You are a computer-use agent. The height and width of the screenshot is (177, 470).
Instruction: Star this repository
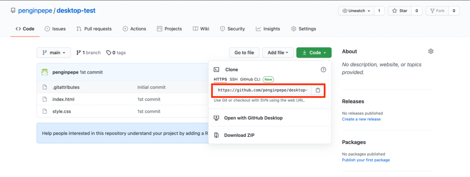tap(400, 11)
